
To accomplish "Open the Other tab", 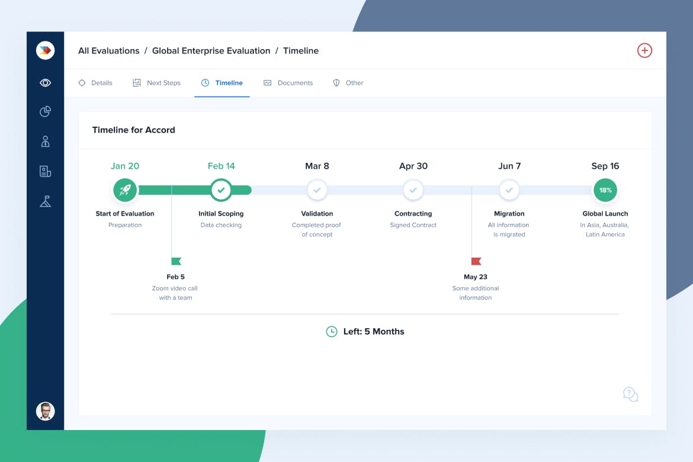I will 348,83.
